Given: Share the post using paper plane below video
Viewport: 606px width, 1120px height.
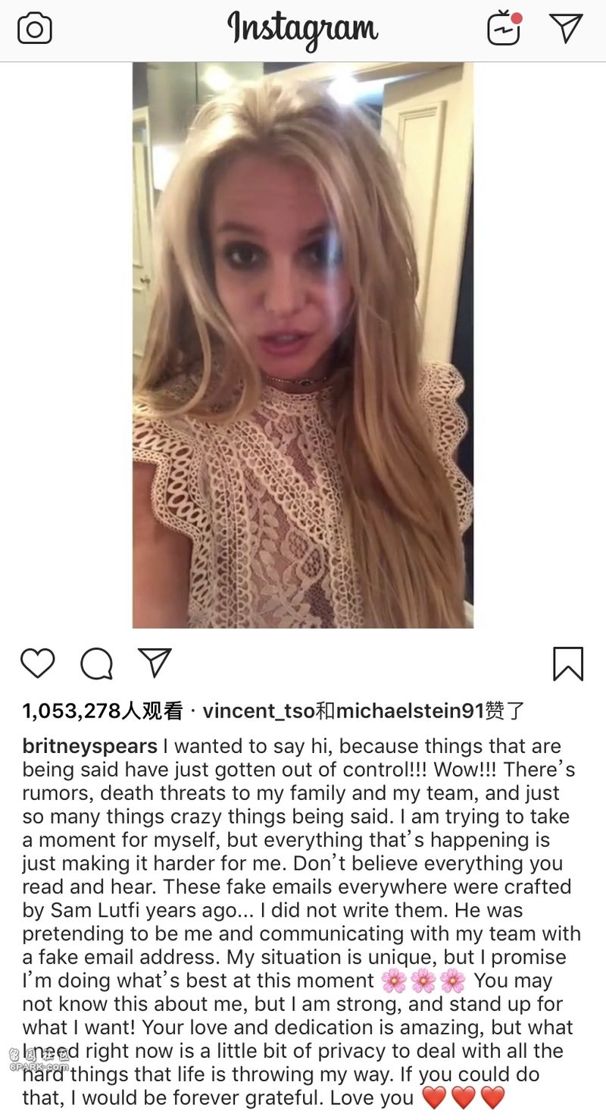Looking at the screenshot, I should [x=155, y=662].
